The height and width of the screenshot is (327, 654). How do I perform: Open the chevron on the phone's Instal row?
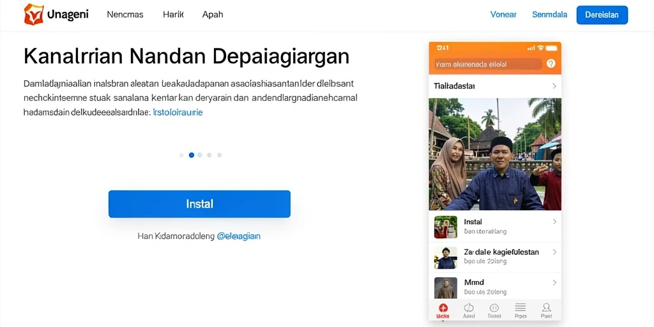click(x=554, y=222)
